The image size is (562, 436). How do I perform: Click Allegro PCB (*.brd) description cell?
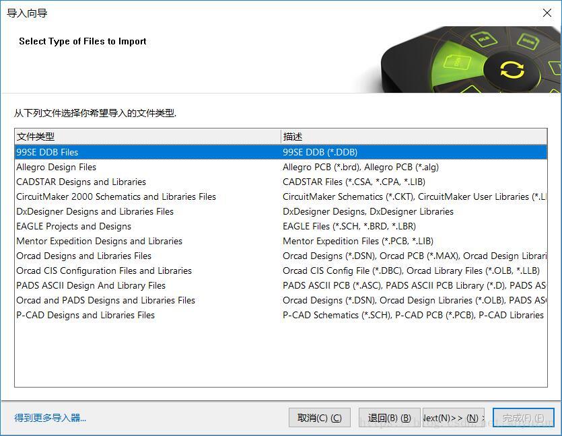[361, 167]
